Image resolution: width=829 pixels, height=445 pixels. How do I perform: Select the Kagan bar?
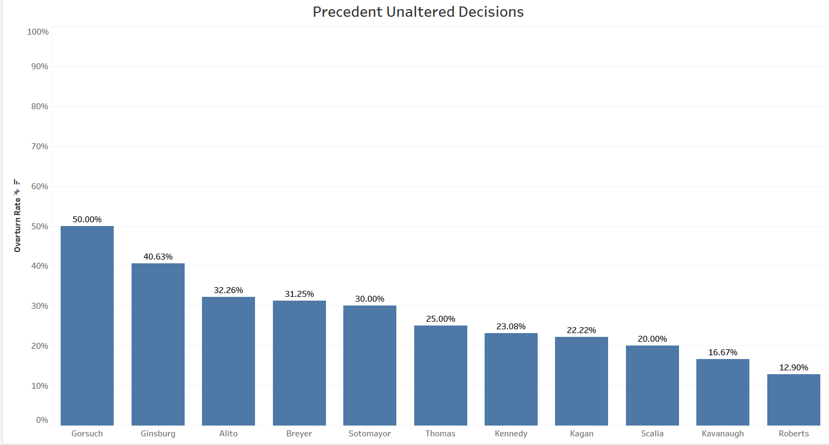click(x=582, y=381)
